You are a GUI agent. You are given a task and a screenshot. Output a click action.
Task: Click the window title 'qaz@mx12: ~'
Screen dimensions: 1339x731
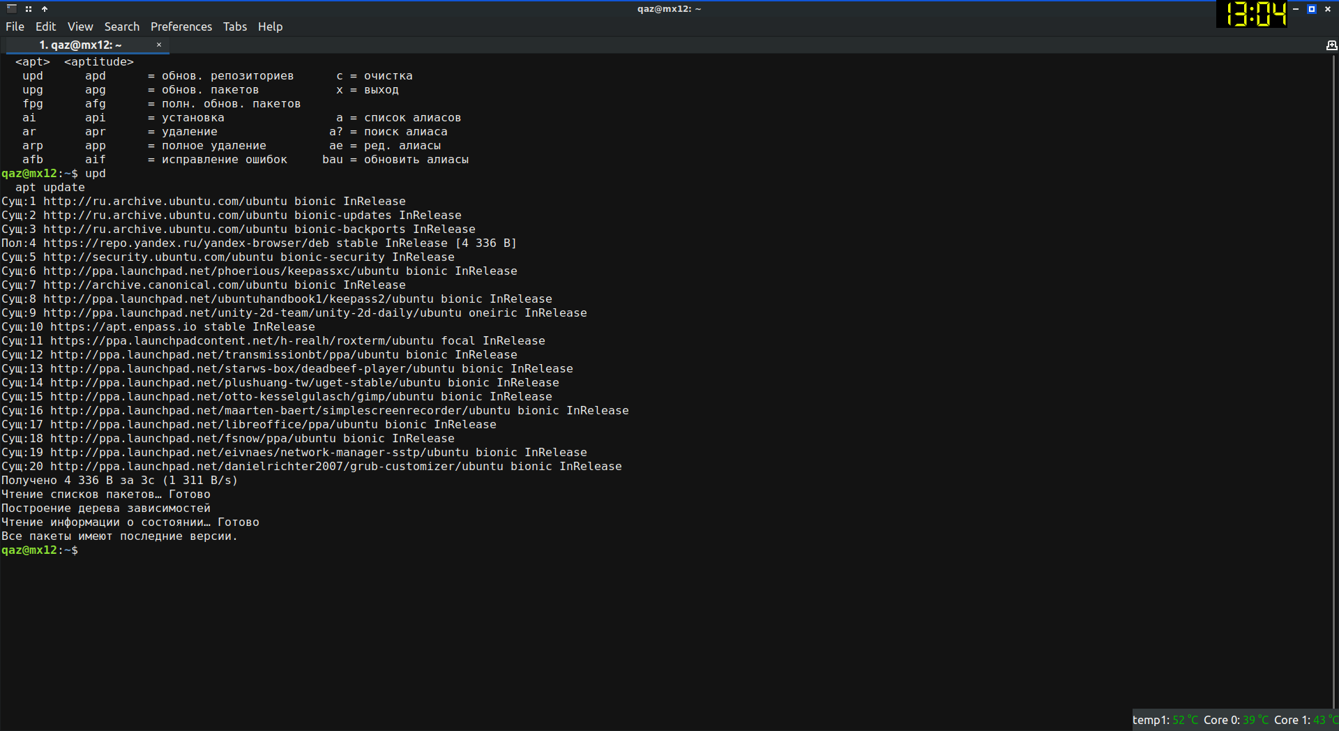point(669,8)
